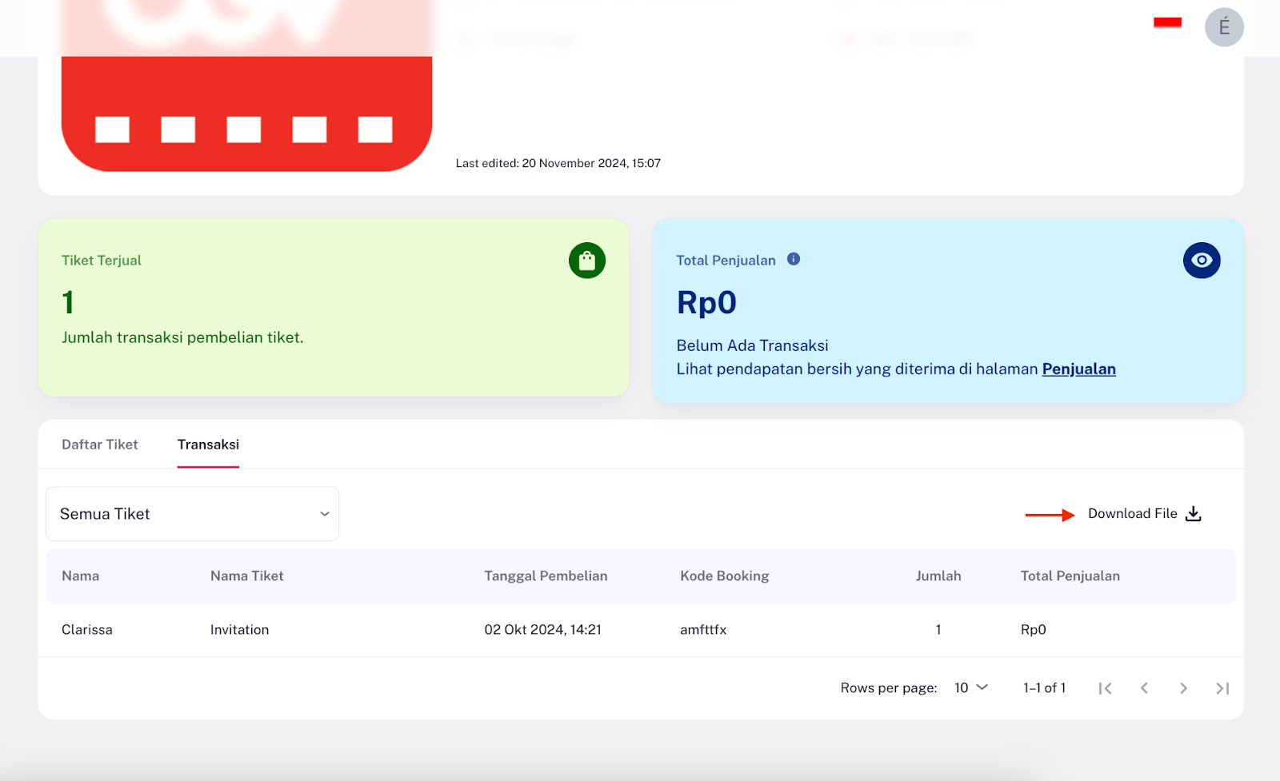This screenshot has height=781, width=1280.
Task: Click the Invitation ticket name cell
Action: pyautogui.click(x=240, y=630)
